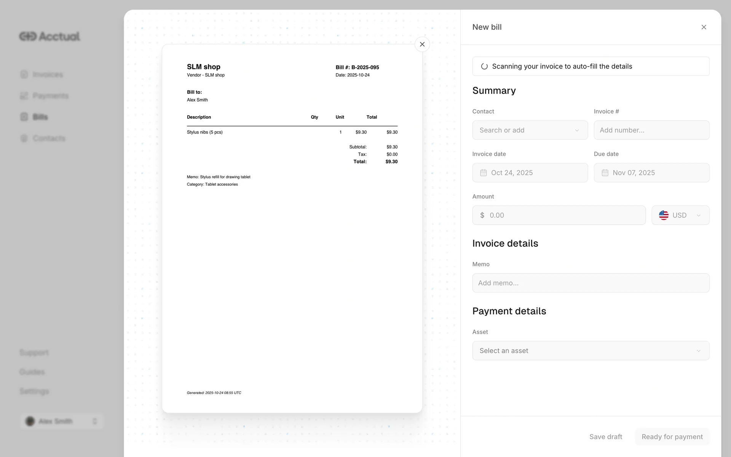Click the Save draft button
The image size is (731, 457).
point(605,437)
